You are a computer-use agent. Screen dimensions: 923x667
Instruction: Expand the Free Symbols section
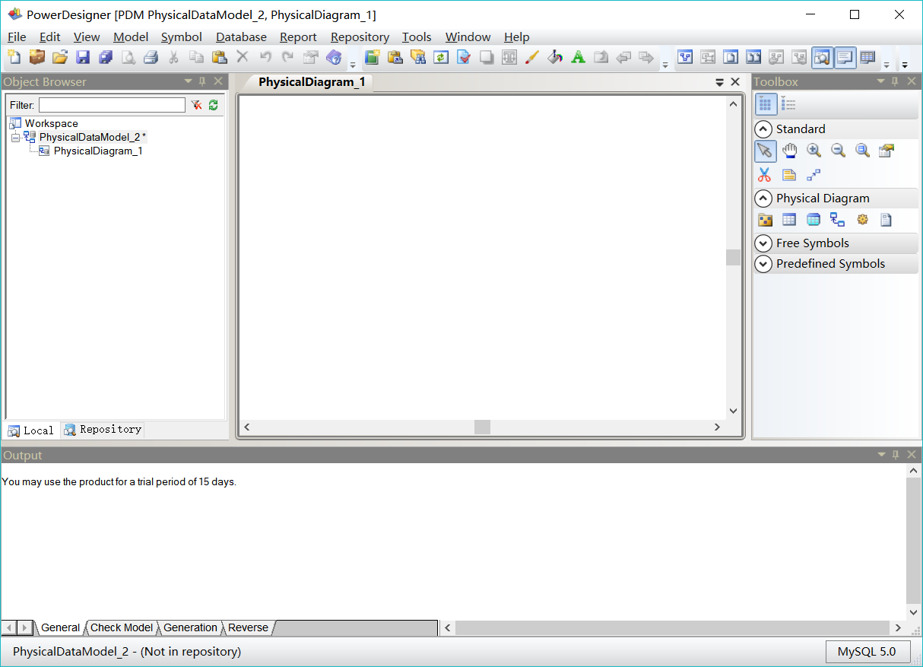pyautogui.click(x=763, y=243)
